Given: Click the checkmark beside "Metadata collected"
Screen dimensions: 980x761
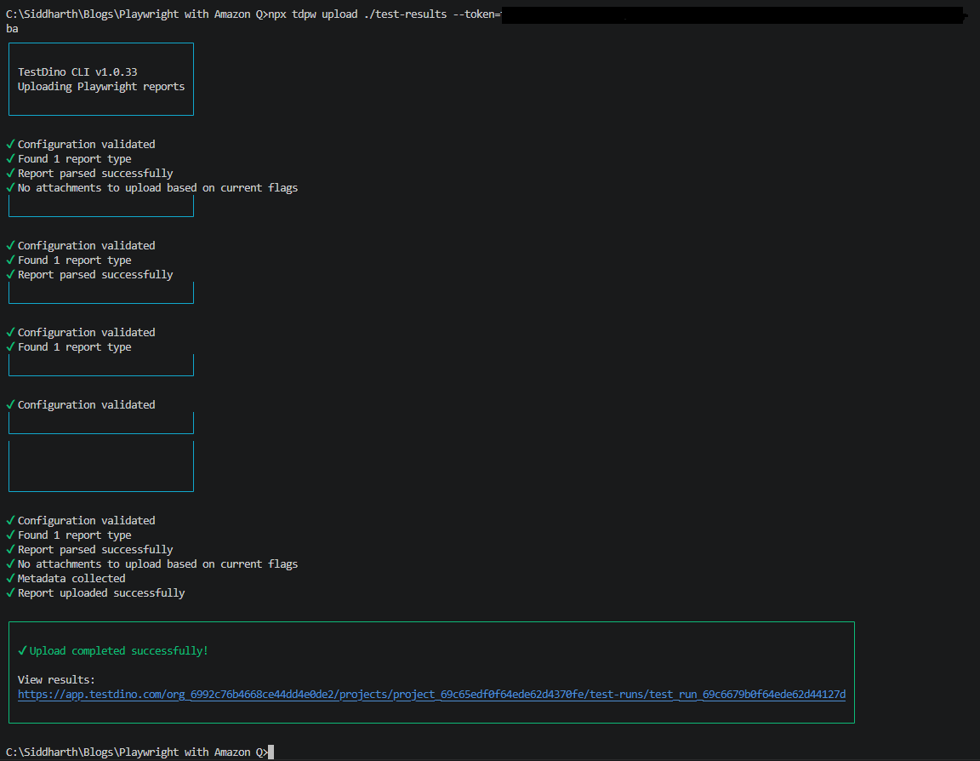Looking at the screenshot, I should pos(11,579).
